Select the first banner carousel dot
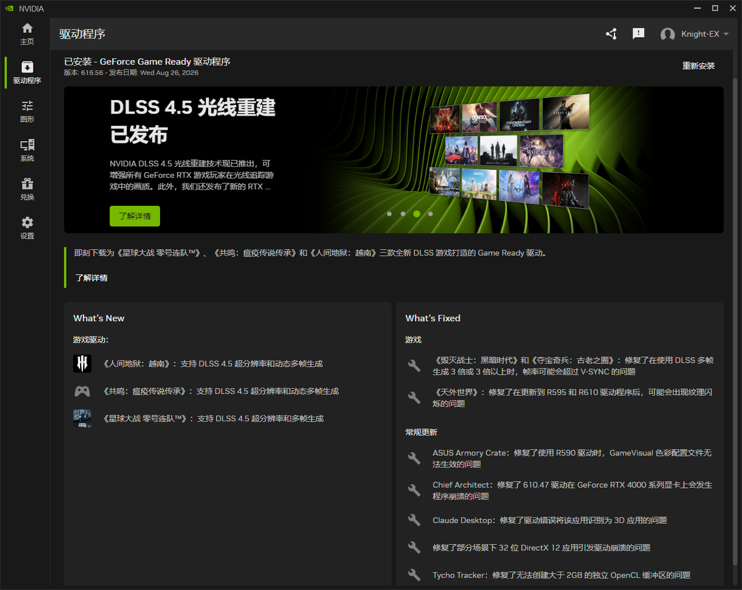 coord(390,214)
